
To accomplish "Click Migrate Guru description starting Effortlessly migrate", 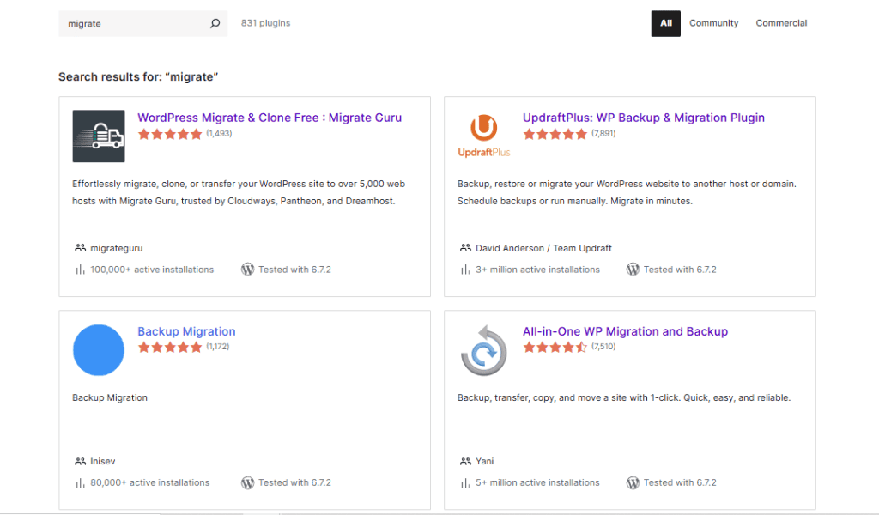I will [x=239, y=192].
